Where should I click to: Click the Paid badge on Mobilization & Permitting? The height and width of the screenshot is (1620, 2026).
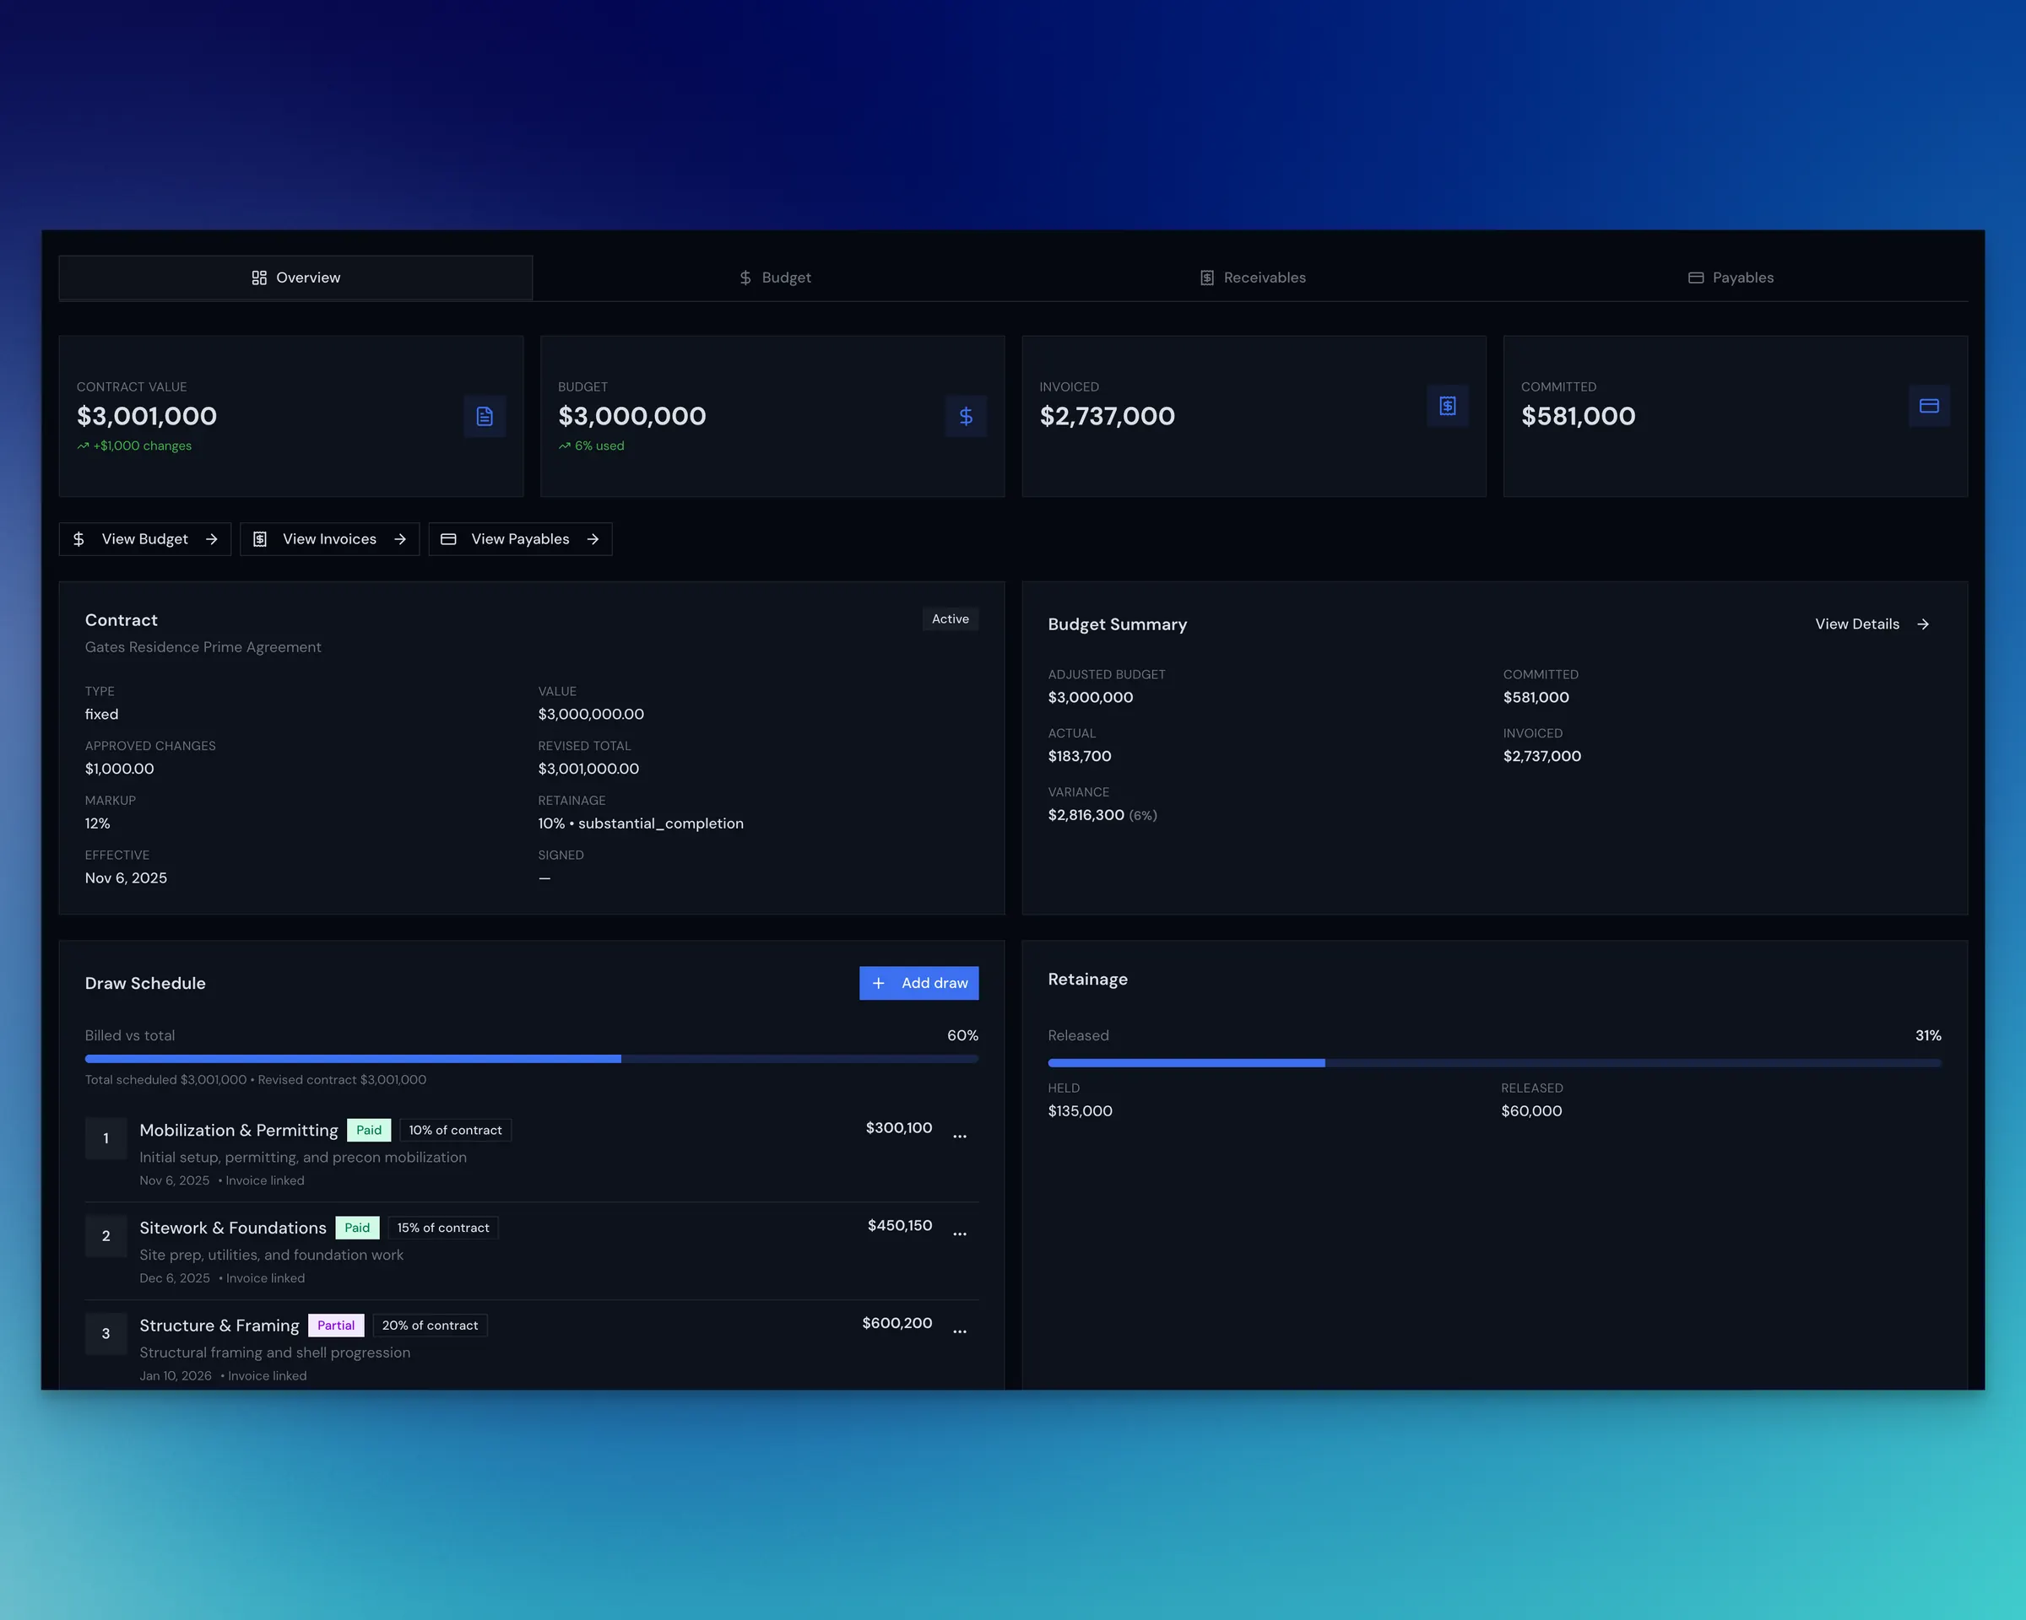click(368, 1130)
